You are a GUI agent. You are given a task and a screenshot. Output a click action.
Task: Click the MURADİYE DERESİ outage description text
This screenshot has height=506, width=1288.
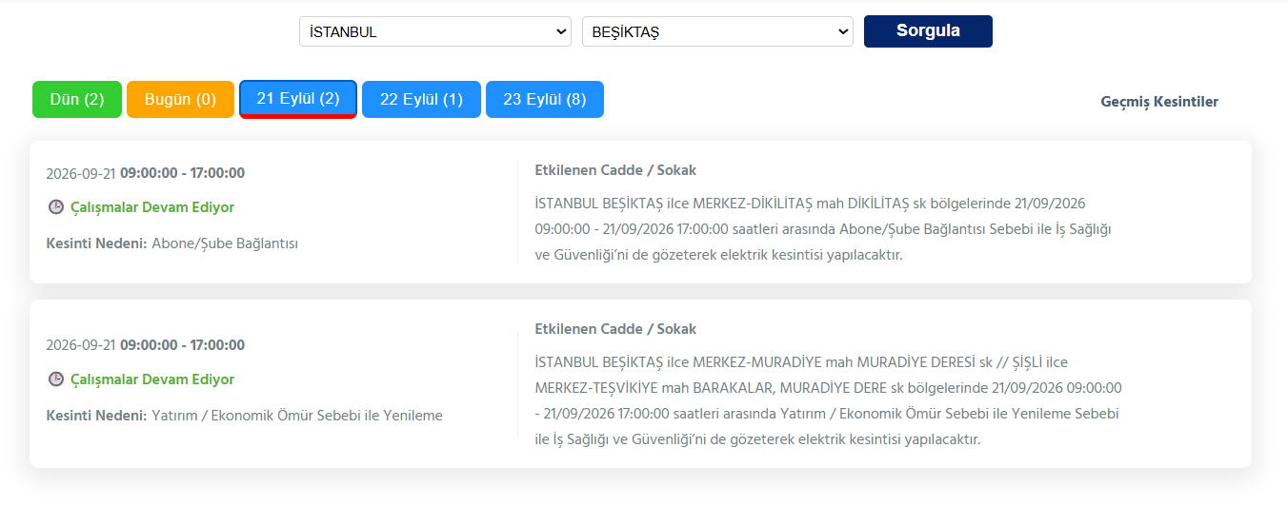click(x=828, y=400)
